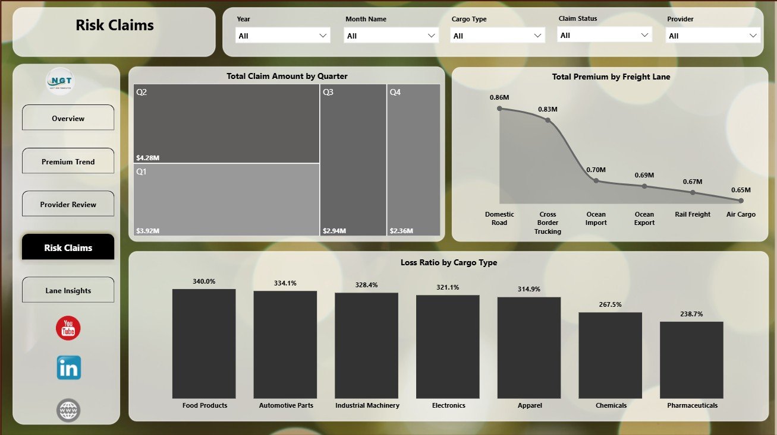The height and width of the screenshot is (435, 777).
Task: Select the Q2 treemap tile
Action: (x=227, y=123)
